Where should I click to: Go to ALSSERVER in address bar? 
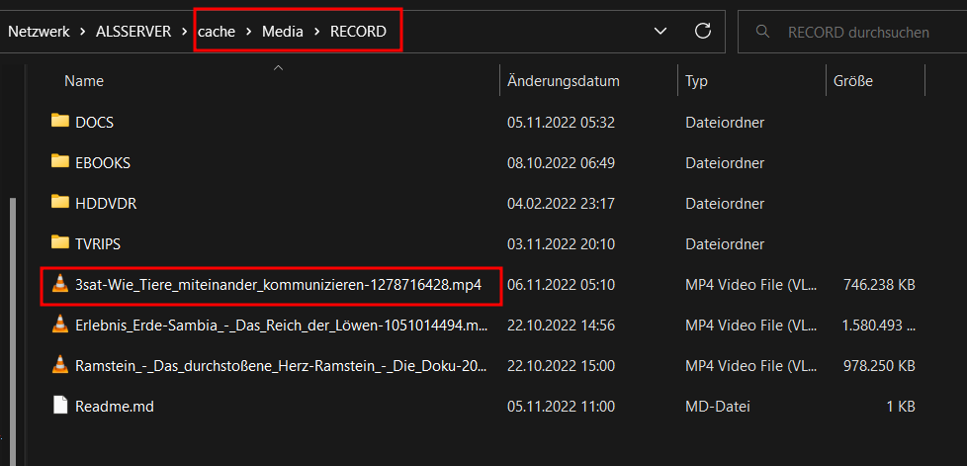[x=133, y=32]
